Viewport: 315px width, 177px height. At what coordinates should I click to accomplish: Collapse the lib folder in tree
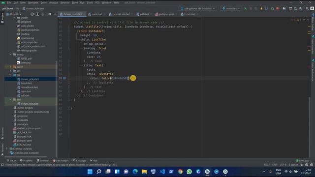pyautogui.click(x=11, y=75)
